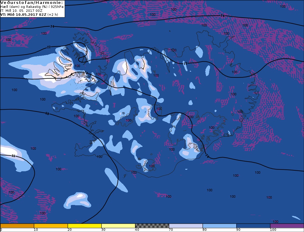Viewport: 304px width, 232px height.
Task: Click the legend tick label '10'
Action: click(x=36, y=230)
